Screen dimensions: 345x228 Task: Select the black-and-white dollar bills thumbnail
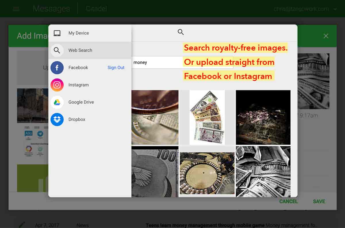tap(263, 171)
